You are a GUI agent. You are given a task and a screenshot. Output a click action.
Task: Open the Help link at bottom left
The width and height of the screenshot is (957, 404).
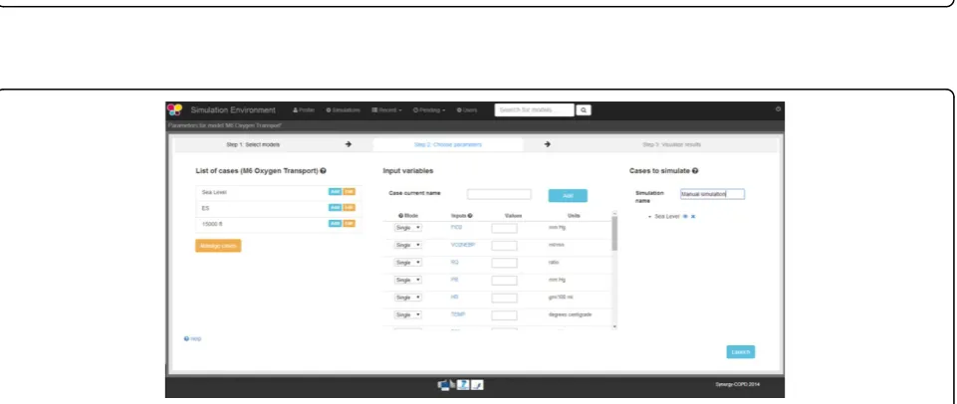point(193,338)
